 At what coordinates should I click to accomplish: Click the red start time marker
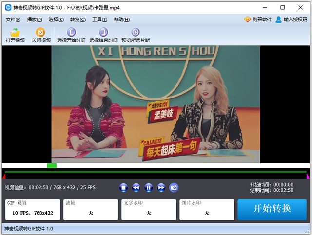pos(4,176)
